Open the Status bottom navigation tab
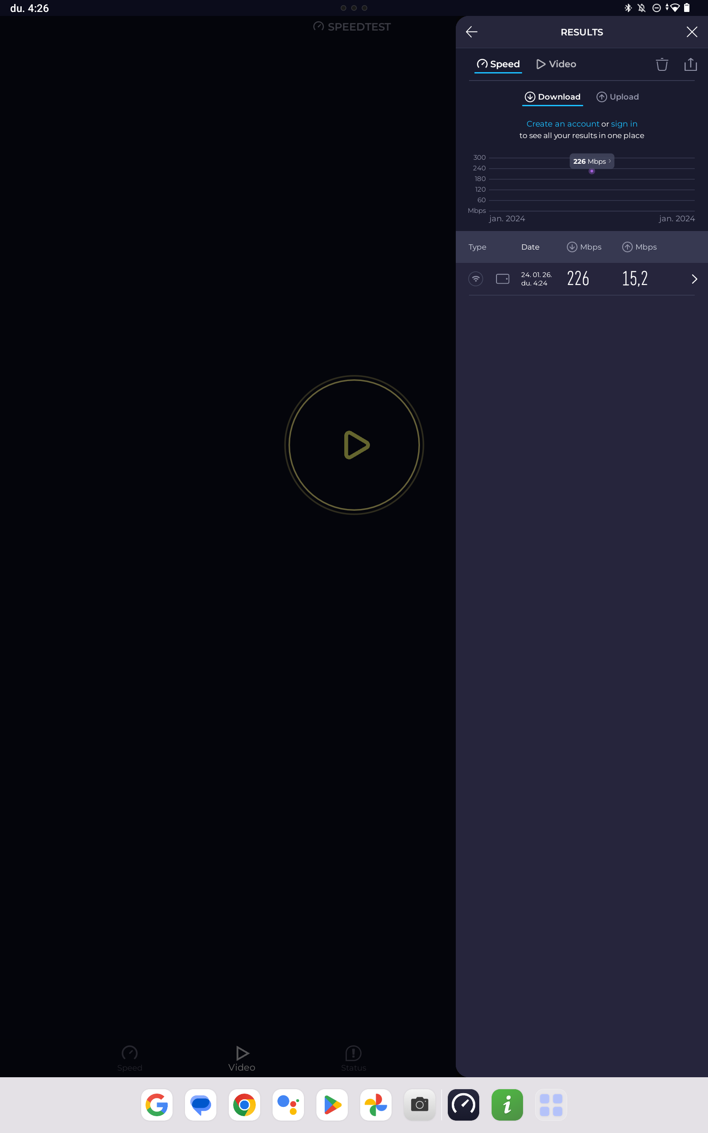This screenshot has height=1133, width=708. (x=354, y=1059)
